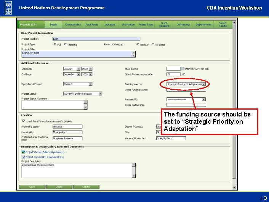Select Full project type radio button
The height and width of the screenshot is (202, 269).
[55, 44]
